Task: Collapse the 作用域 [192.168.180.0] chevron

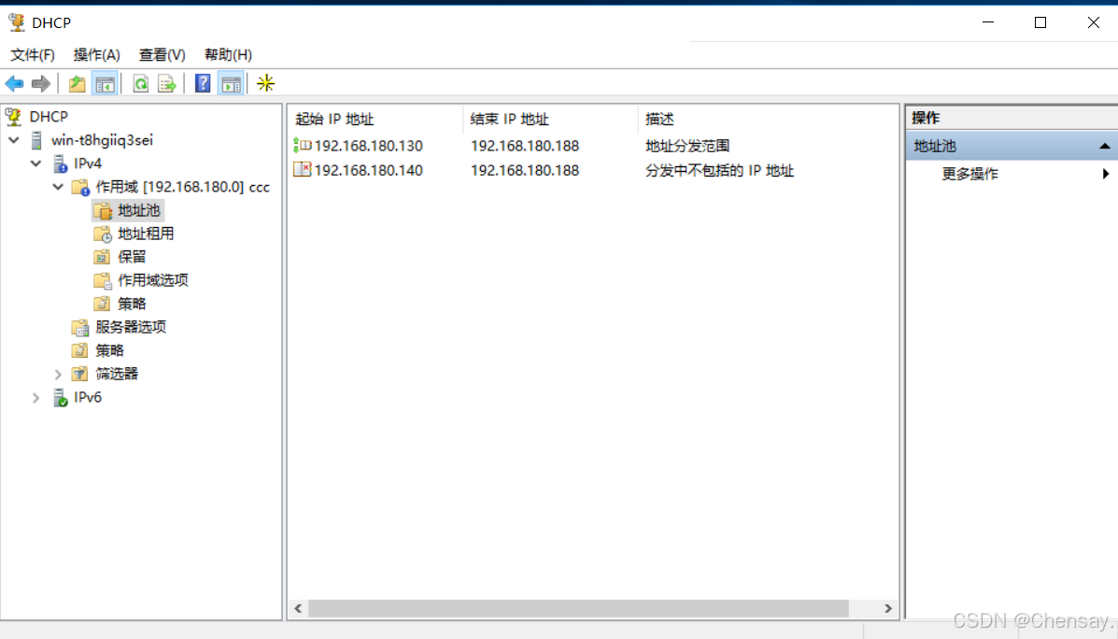Action: (x=58, y=188)
